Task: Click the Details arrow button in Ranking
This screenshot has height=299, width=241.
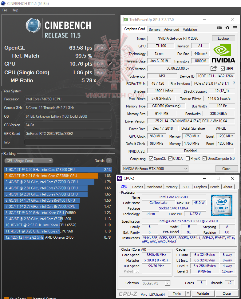Action: coord(109,161)
